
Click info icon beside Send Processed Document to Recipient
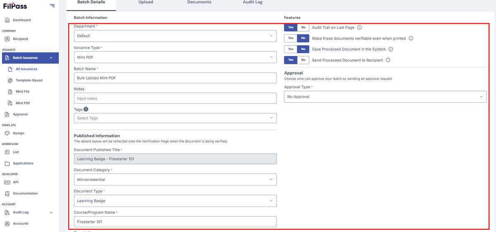coord(388,60)
